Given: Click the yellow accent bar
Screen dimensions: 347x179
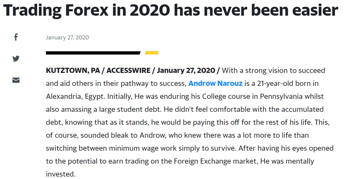Looking at the screenshot, I should click(x=151, y=53).
